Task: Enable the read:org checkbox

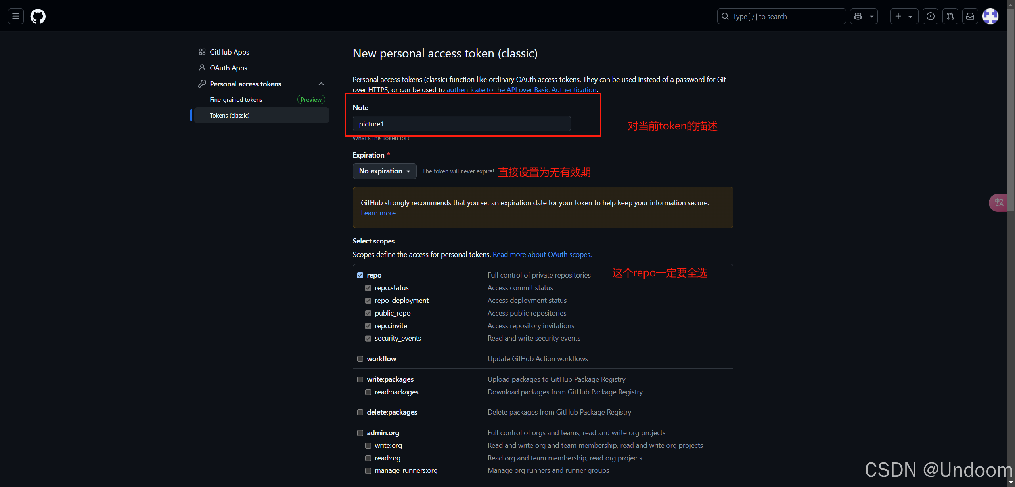Action: (368, 458)
